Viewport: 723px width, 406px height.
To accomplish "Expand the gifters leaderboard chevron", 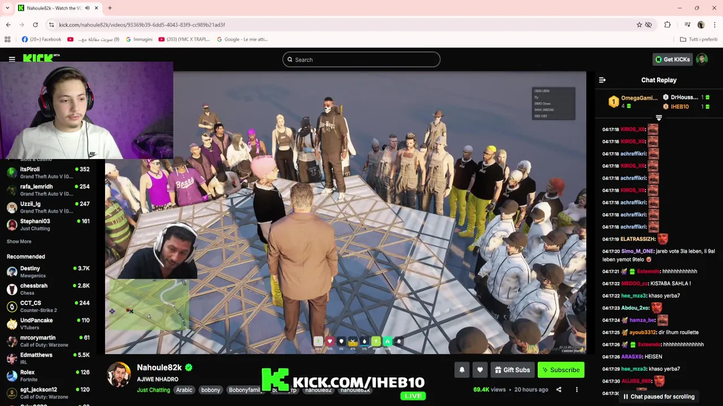I will 659,118.
